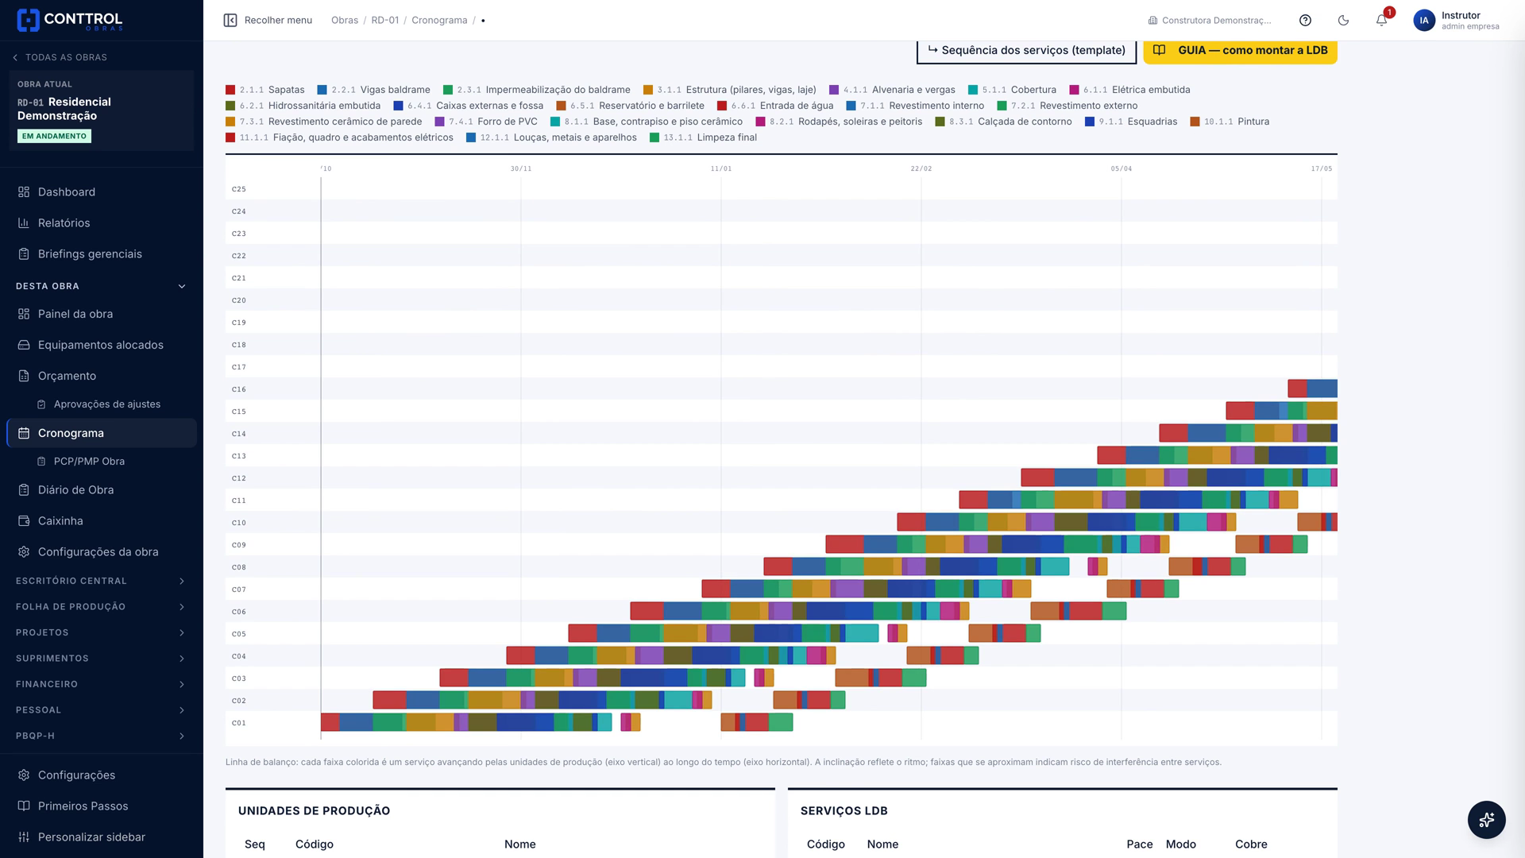Click the RD-01 breadcrumb link

(x=385, y=21)
